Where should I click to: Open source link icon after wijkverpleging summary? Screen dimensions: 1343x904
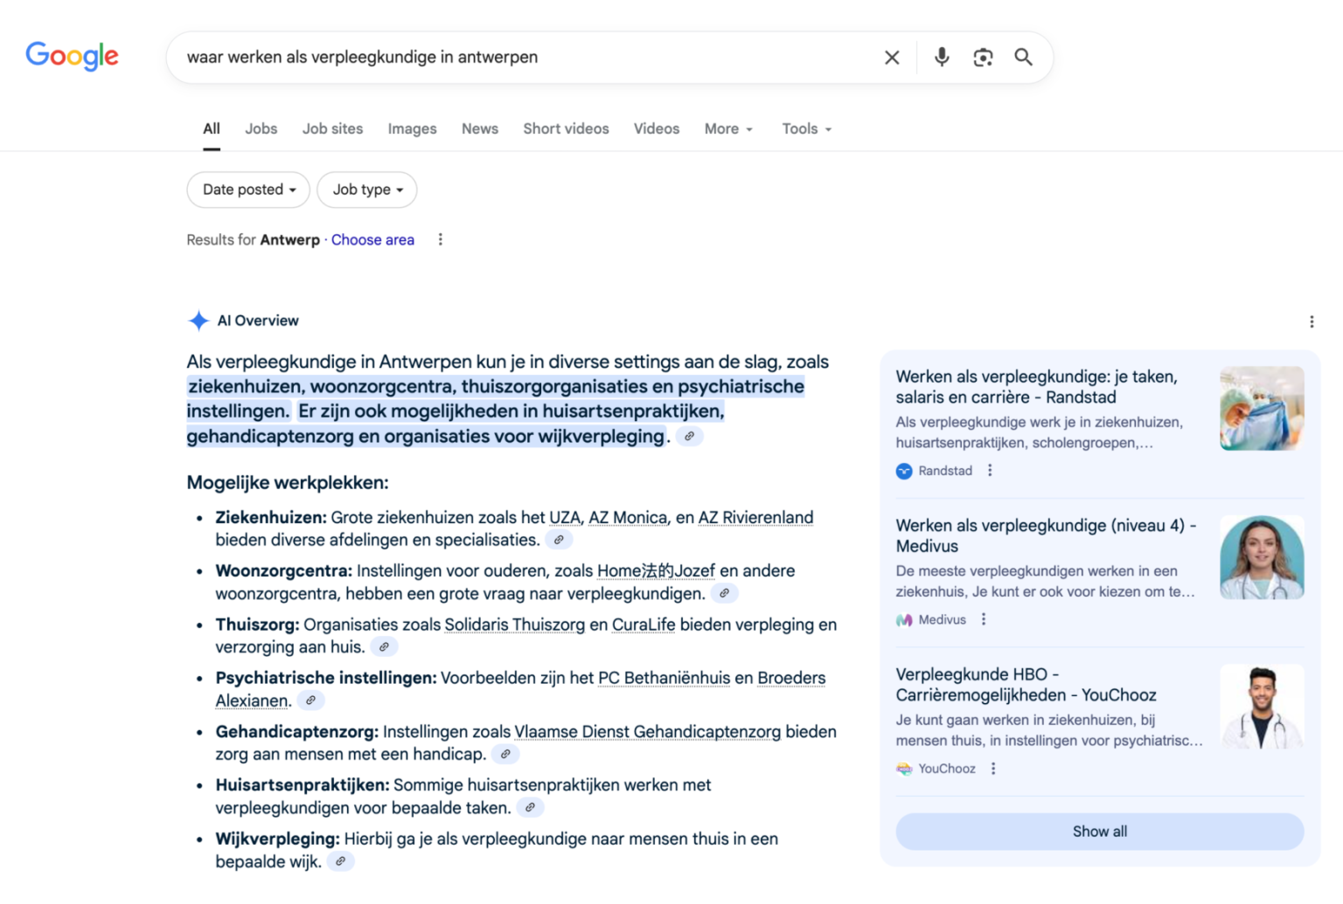click(x=689, y=436)
